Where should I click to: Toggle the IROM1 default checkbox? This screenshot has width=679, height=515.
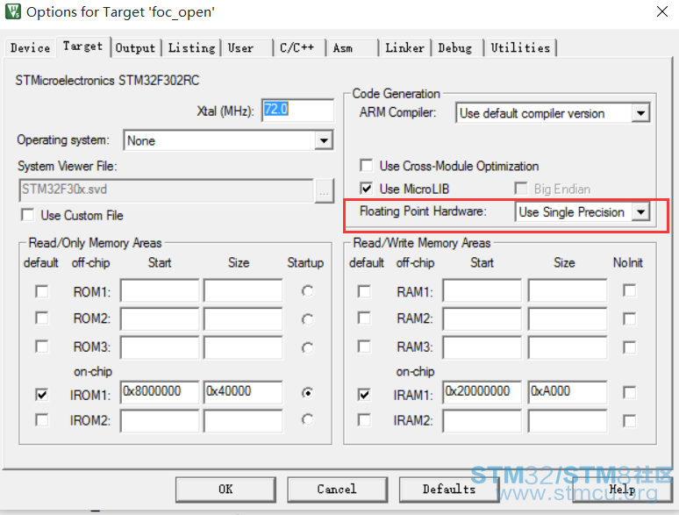click(41, 394)
